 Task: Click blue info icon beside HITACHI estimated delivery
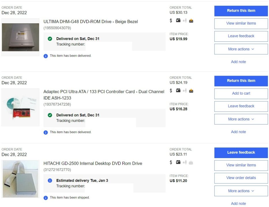pos(50,181)
